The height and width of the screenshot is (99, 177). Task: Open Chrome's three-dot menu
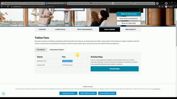[175, 7]
